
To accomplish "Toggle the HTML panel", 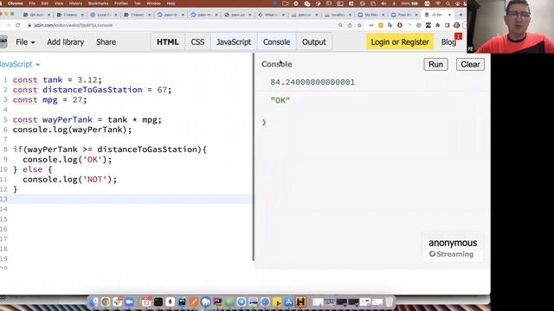I will point(167,42).
